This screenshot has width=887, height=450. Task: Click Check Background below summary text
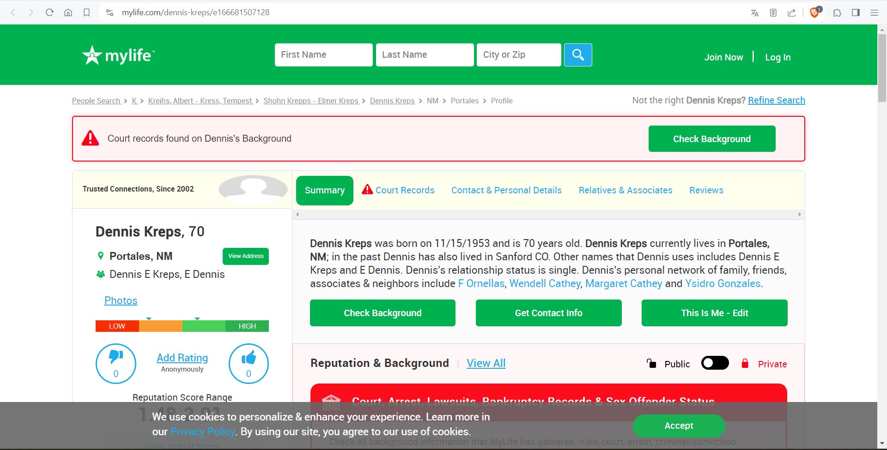pyautogui.click(x=383, y=313)
